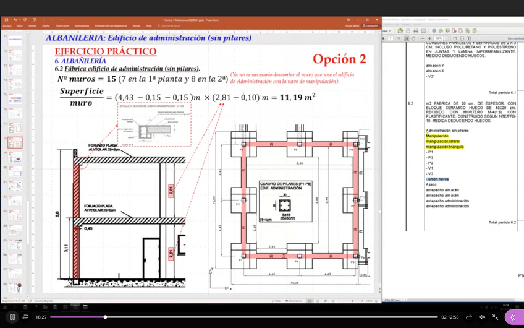Open the Crear dropdown in Acrobat
The height and width of the screenshot is (328, 524).
(387, 31)
